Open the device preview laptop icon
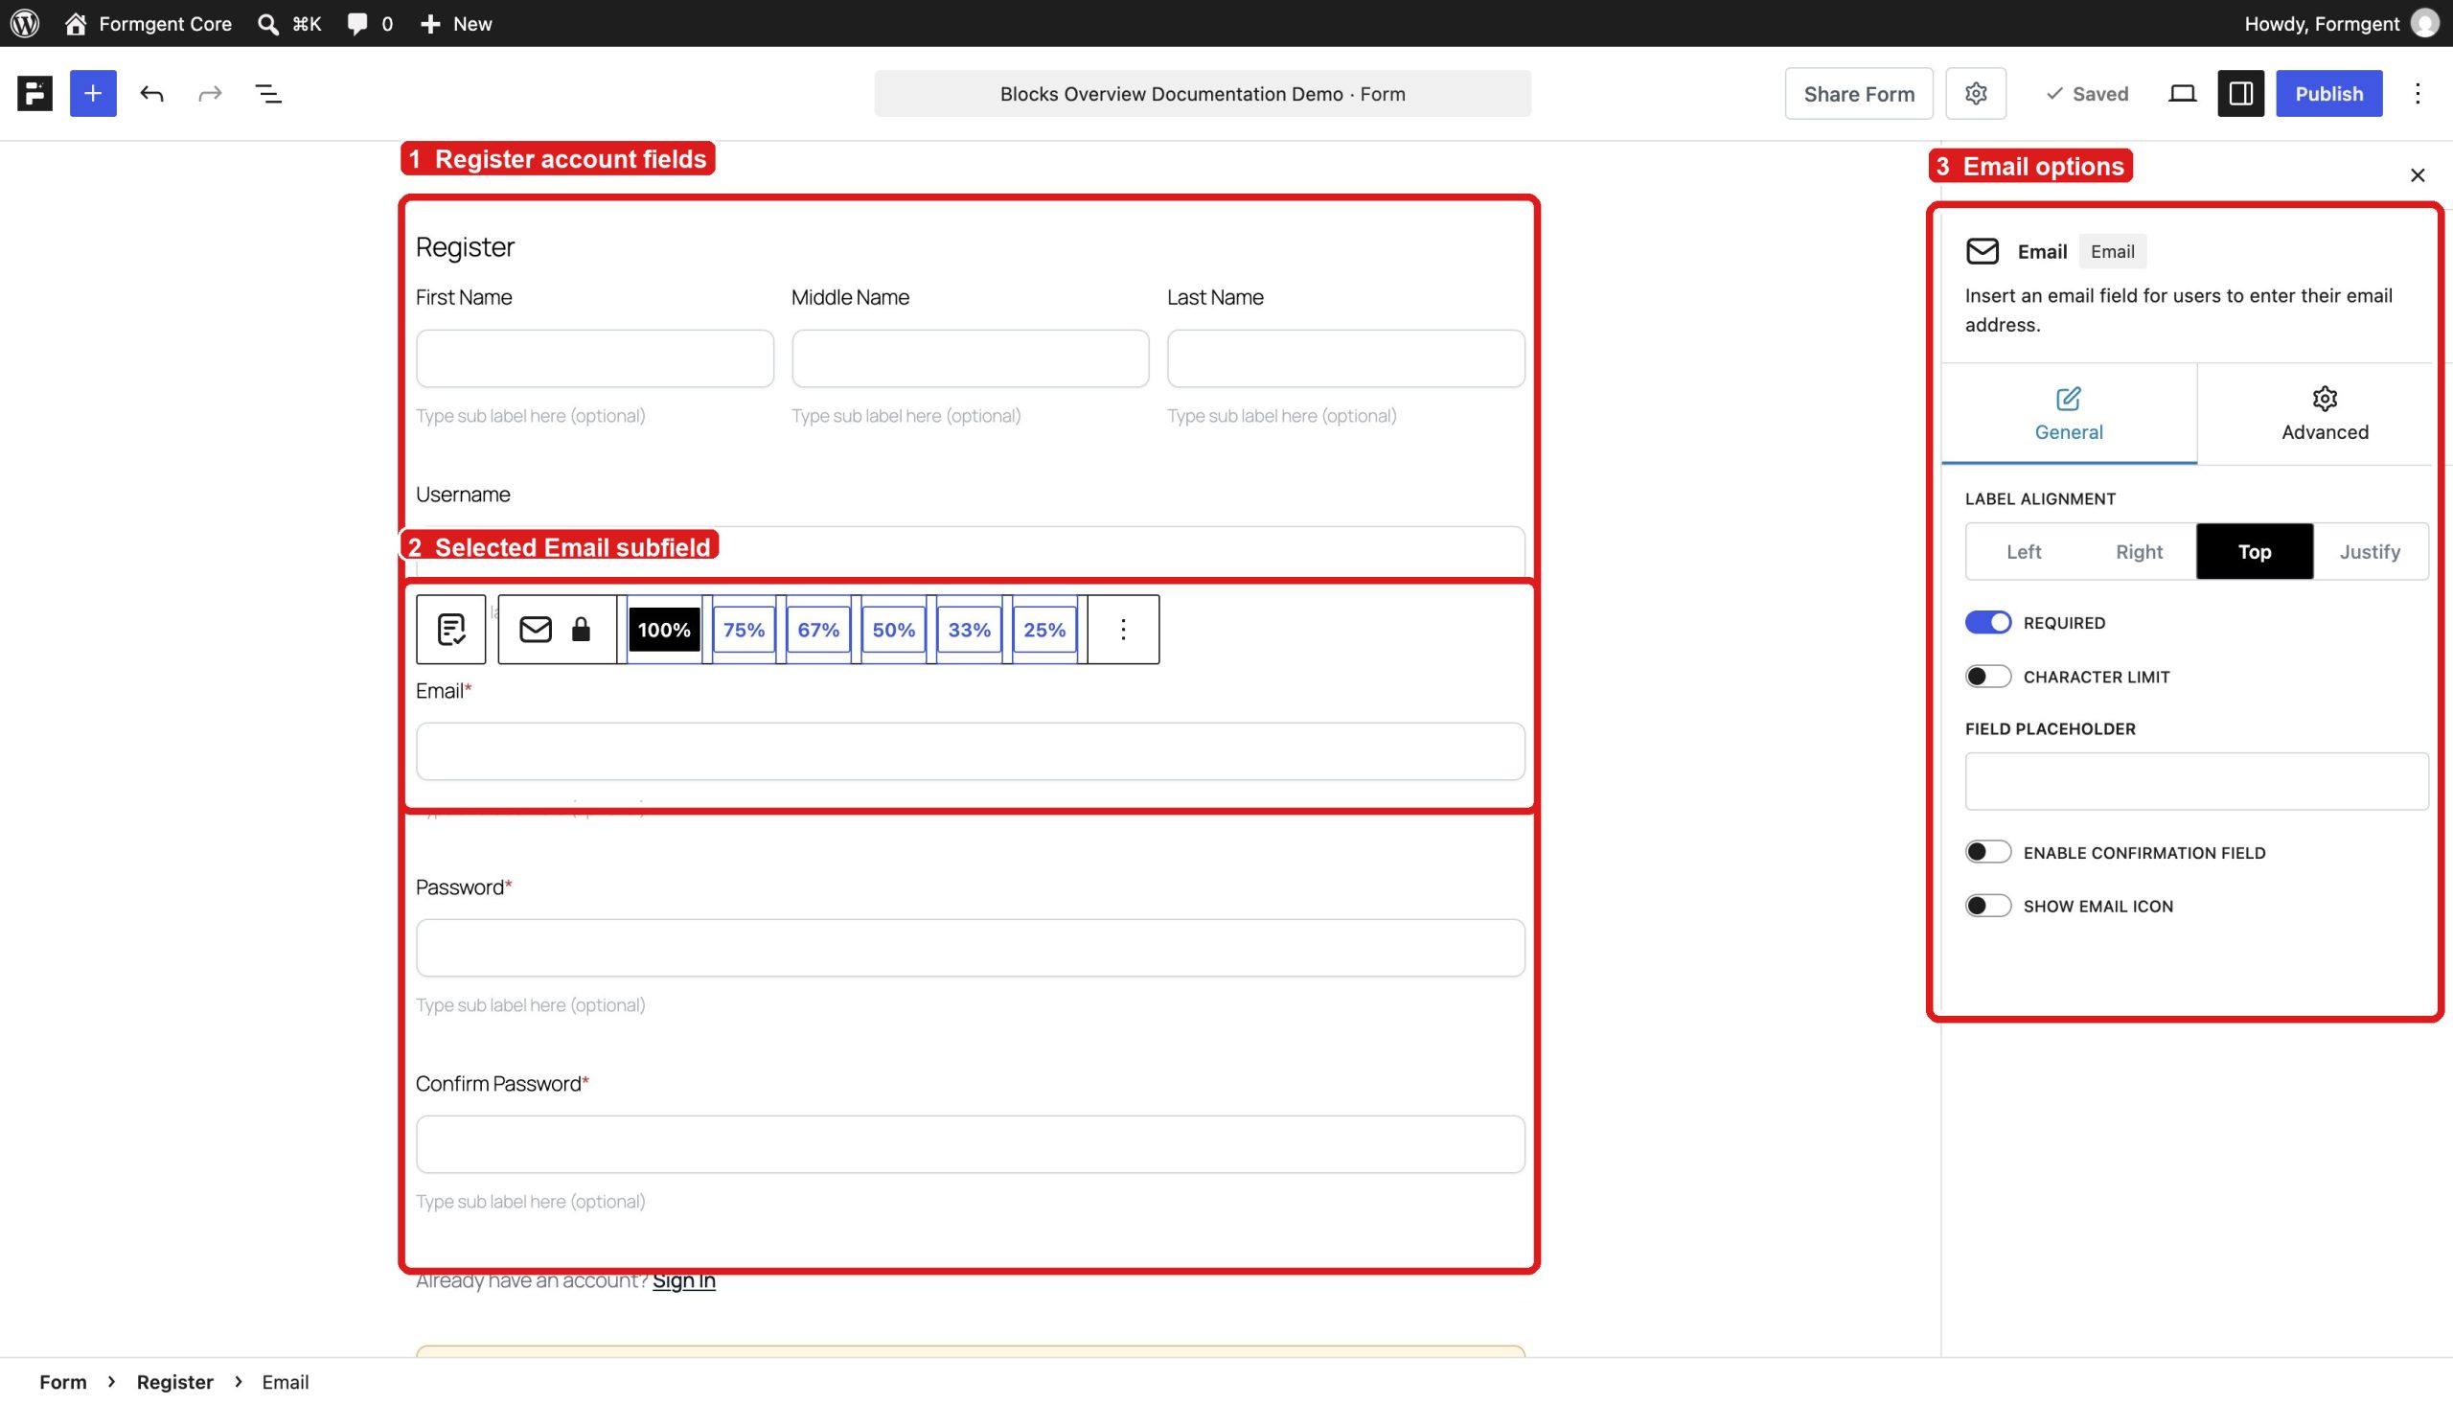Screen dimensions: 2453x1405 point(2182,94)
